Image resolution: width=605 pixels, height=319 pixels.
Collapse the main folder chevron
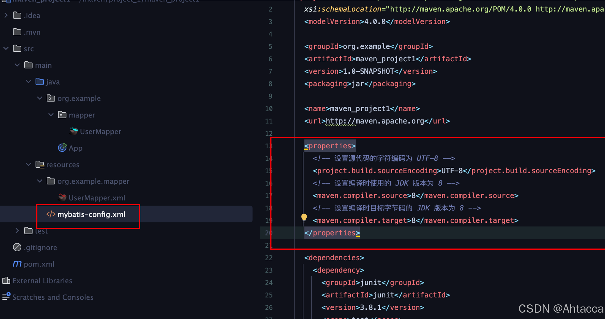[x=17, y=65]
